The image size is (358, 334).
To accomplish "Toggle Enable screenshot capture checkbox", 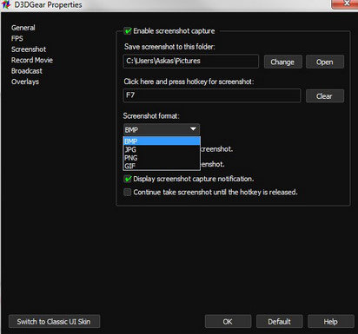I will pyautogui.click(x=128, y=31).
